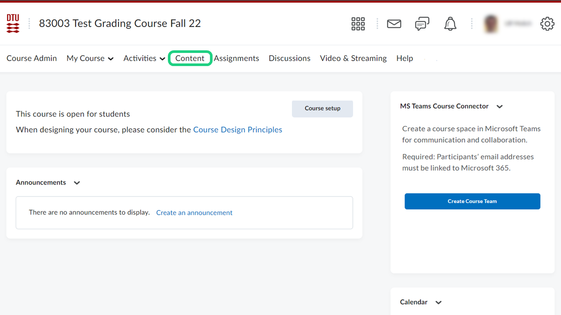Expand the Activities dropdown menu
This screenshot has height=315, width=561.
(144, 59)
